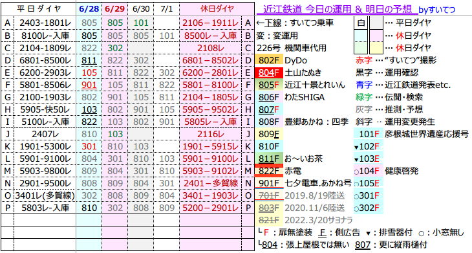The height and width of the screenshot is (253, 472).
Task: Select the 6/28 date column header
Action: pyautogui.click(x=89, y=9)
